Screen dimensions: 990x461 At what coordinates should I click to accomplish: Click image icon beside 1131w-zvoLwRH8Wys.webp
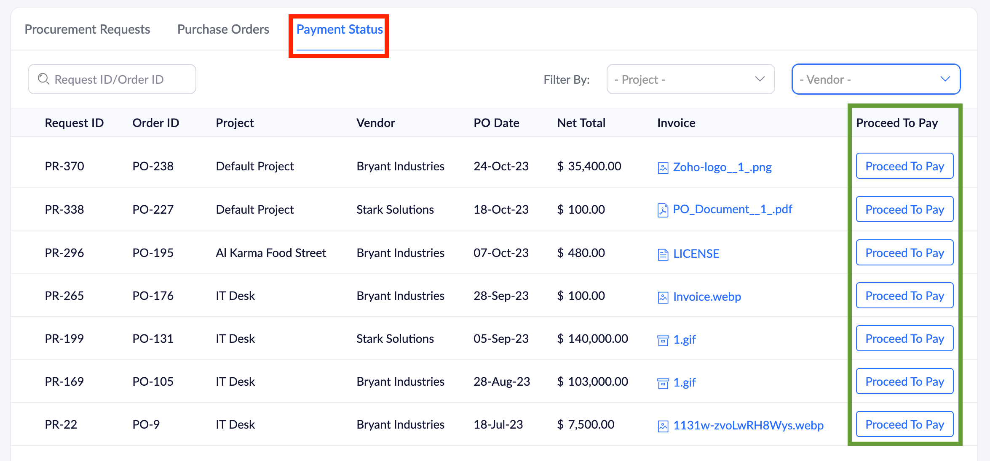(x=663, y=426)
